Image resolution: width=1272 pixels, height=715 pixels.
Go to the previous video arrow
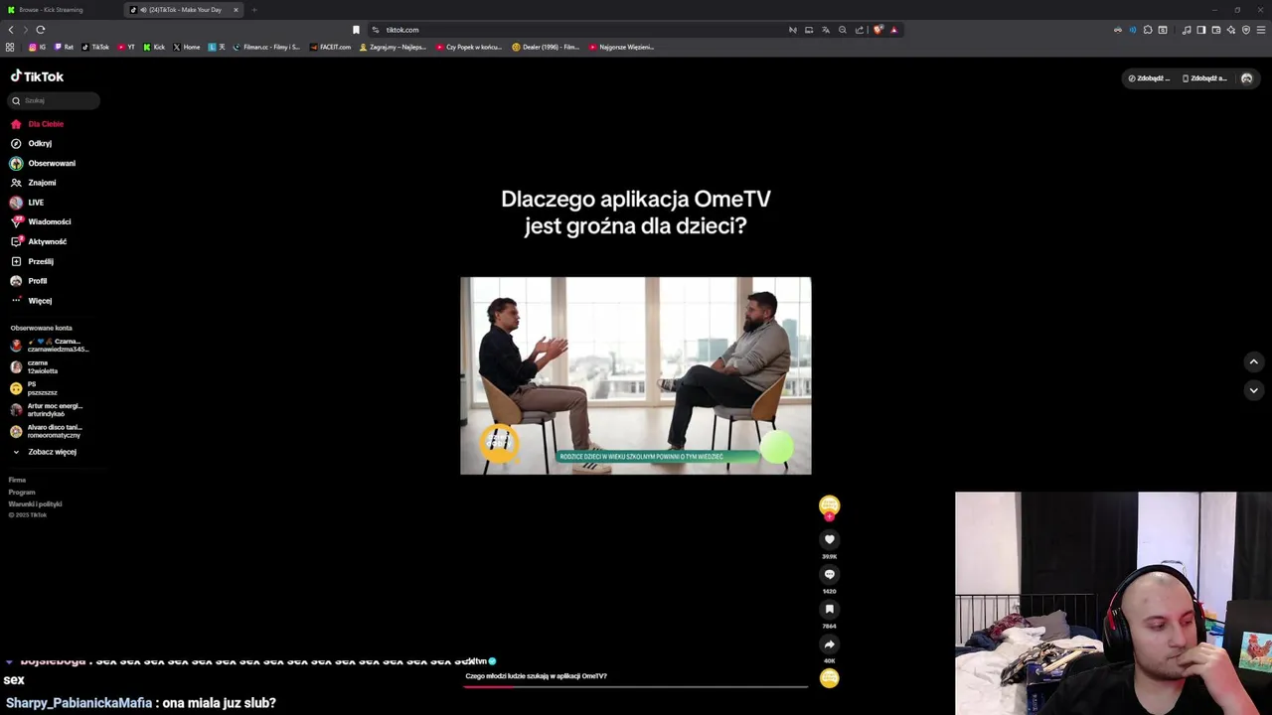[1253, 362]
